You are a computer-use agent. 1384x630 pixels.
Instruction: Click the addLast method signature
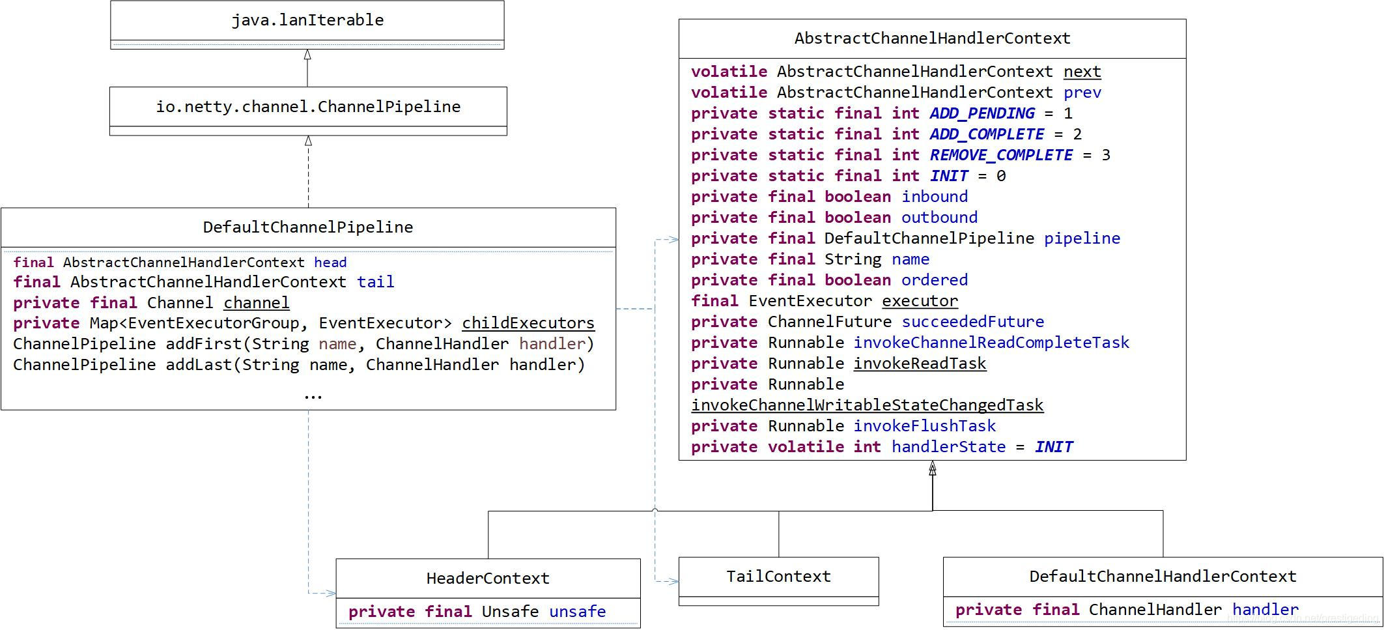(x=299, y=365)
